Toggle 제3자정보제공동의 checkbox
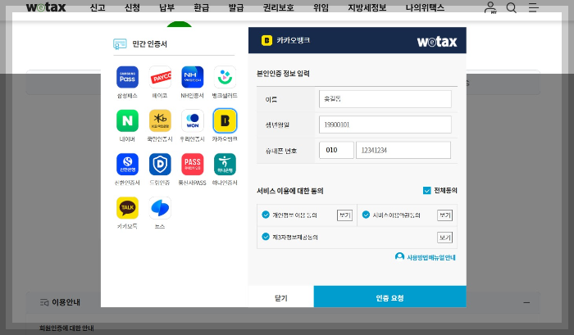 pyautogui.click(x=266, y=237)
